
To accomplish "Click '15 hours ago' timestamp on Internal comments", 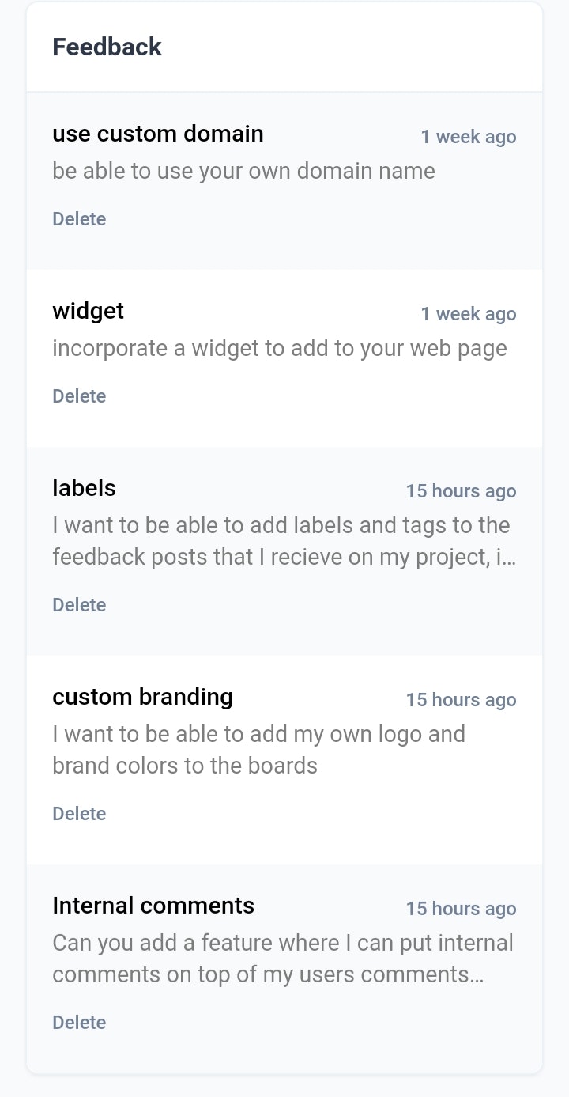I will [461, 909].
